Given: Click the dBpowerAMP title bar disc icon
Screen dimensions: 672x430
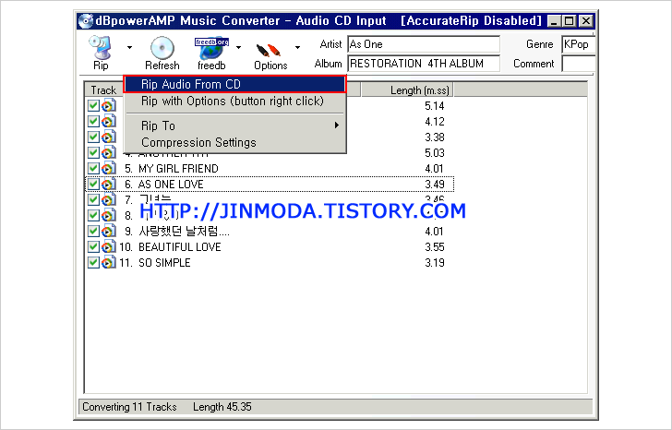Looking at the screenshot, I should (86, 20).
